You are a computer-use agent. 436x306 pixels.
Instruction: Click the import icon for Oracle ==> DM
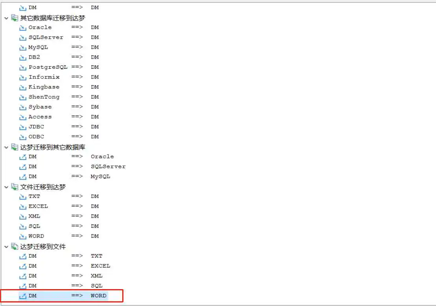tap(23, 28)
